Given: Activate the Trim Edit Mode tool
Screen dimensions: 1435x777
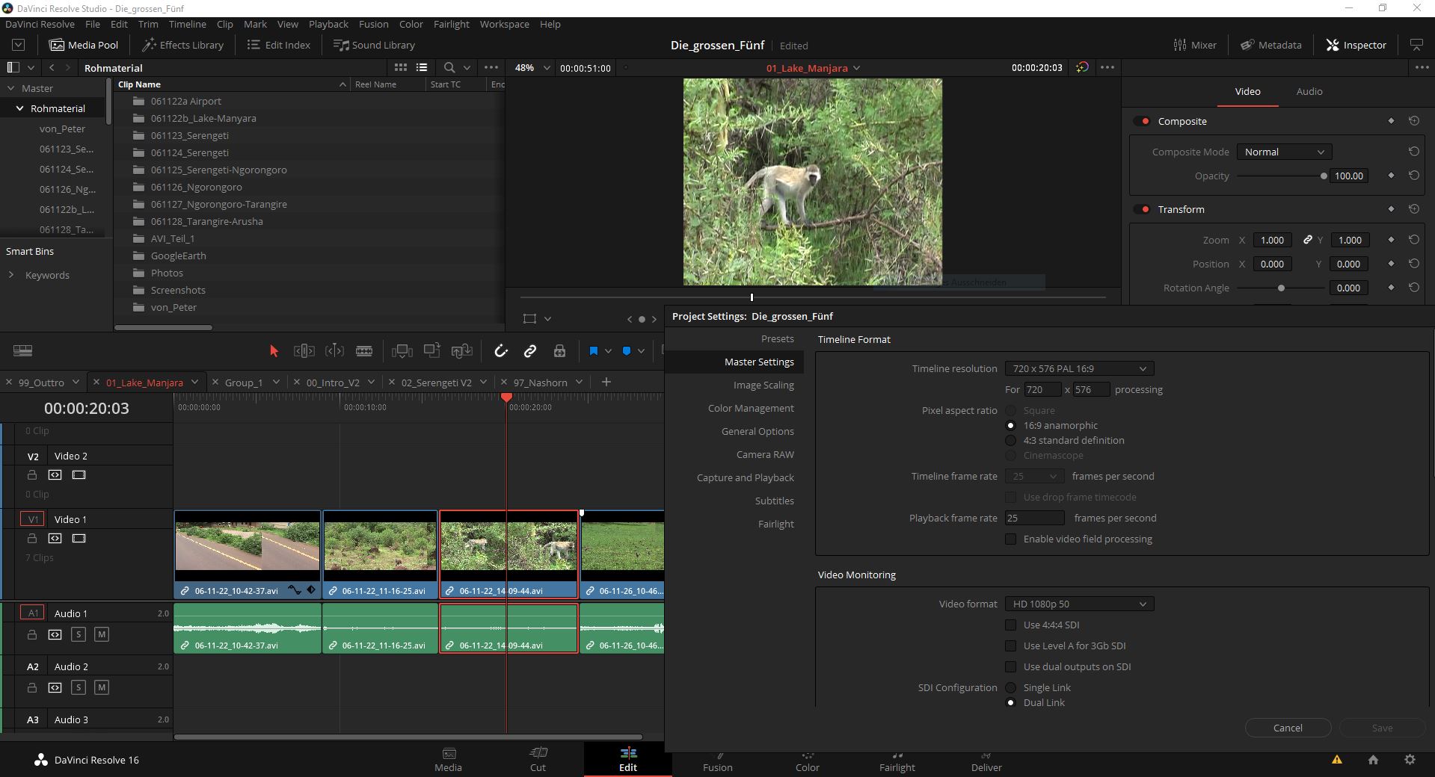Looking at the screenshot, I should click(304, 350).
